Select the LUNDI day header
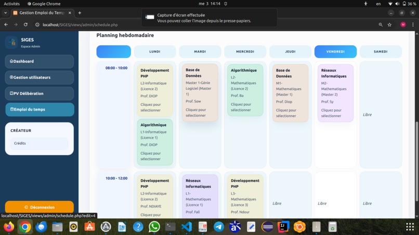The height and width of the screenshot is (235, 419). pyautogui.click(x=155, y=51)
